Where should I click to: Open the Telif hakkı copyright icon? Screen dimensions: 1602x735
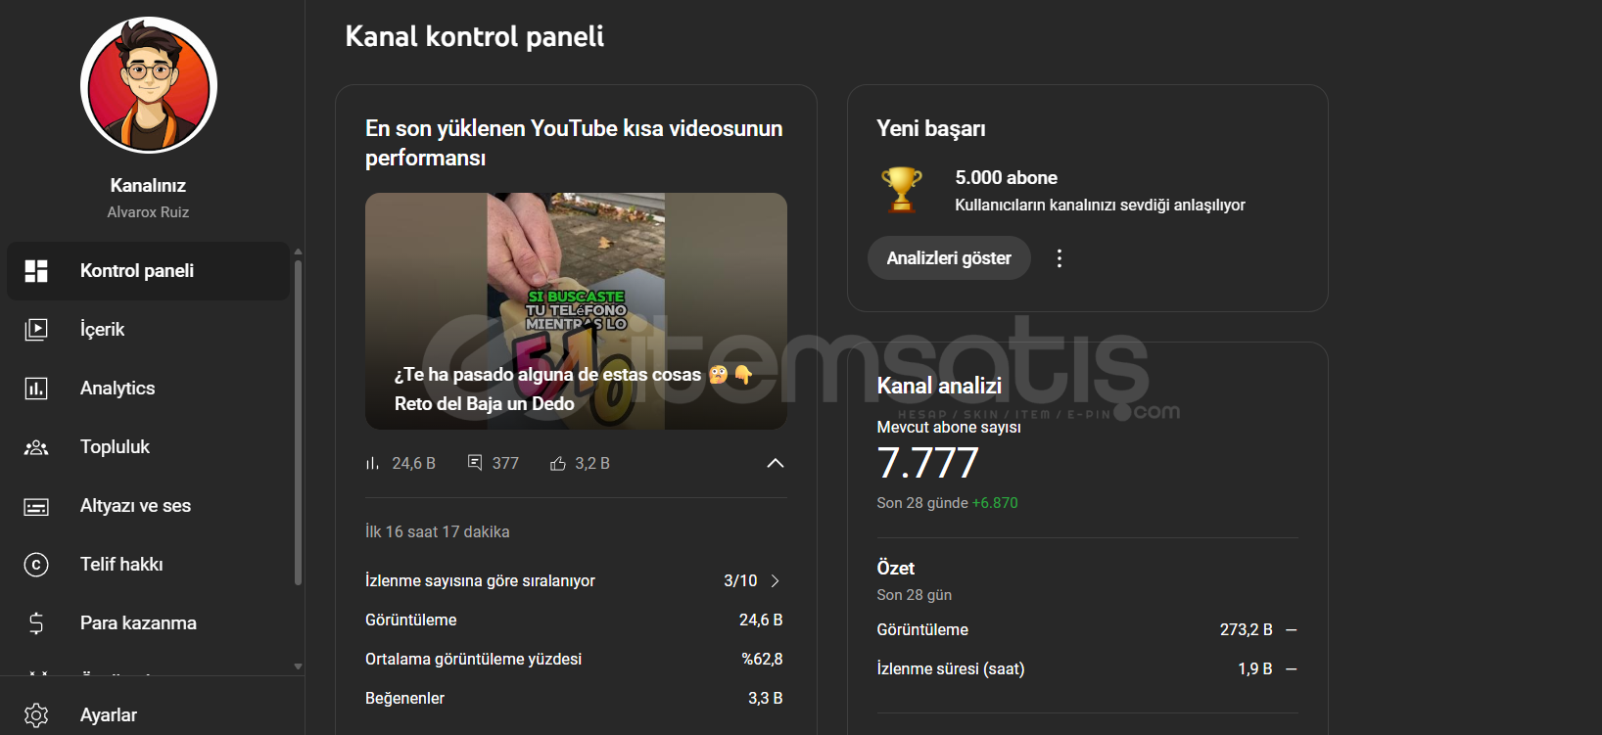point(36,565)
